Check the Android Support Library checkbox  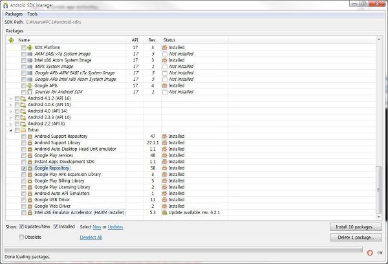coord(24,143)
